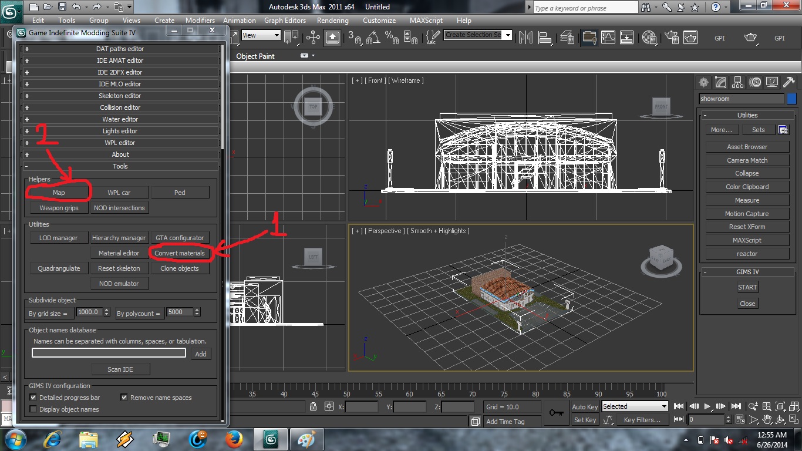Viewport: 802px width, 451px height.
Task: Open the Display command panel tab
Action: coord(772,82)
